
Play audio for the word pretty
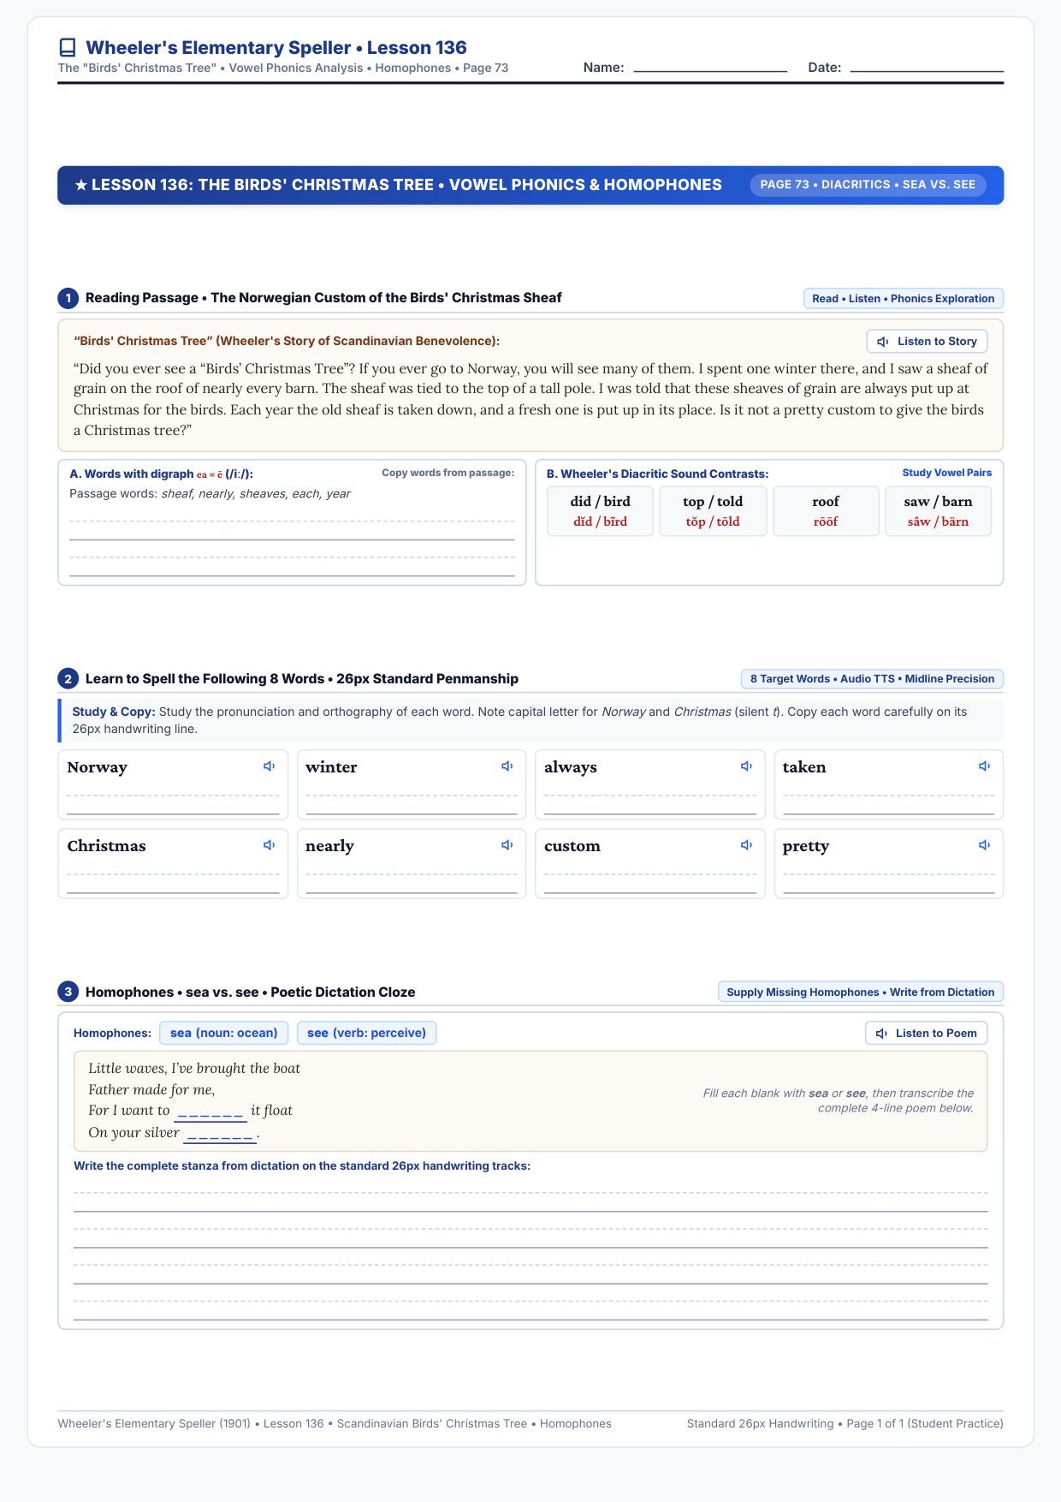[985, 845]
